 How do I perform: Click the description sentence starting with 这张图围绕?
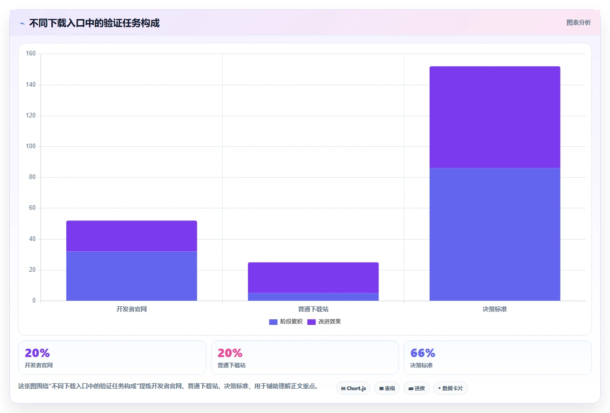pos(168,386)
